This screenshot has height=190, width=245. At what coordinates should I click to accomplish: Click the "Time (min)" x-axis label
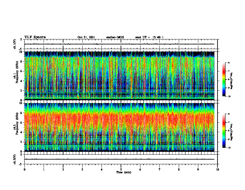pyautogui.click(x=124, y=172)
